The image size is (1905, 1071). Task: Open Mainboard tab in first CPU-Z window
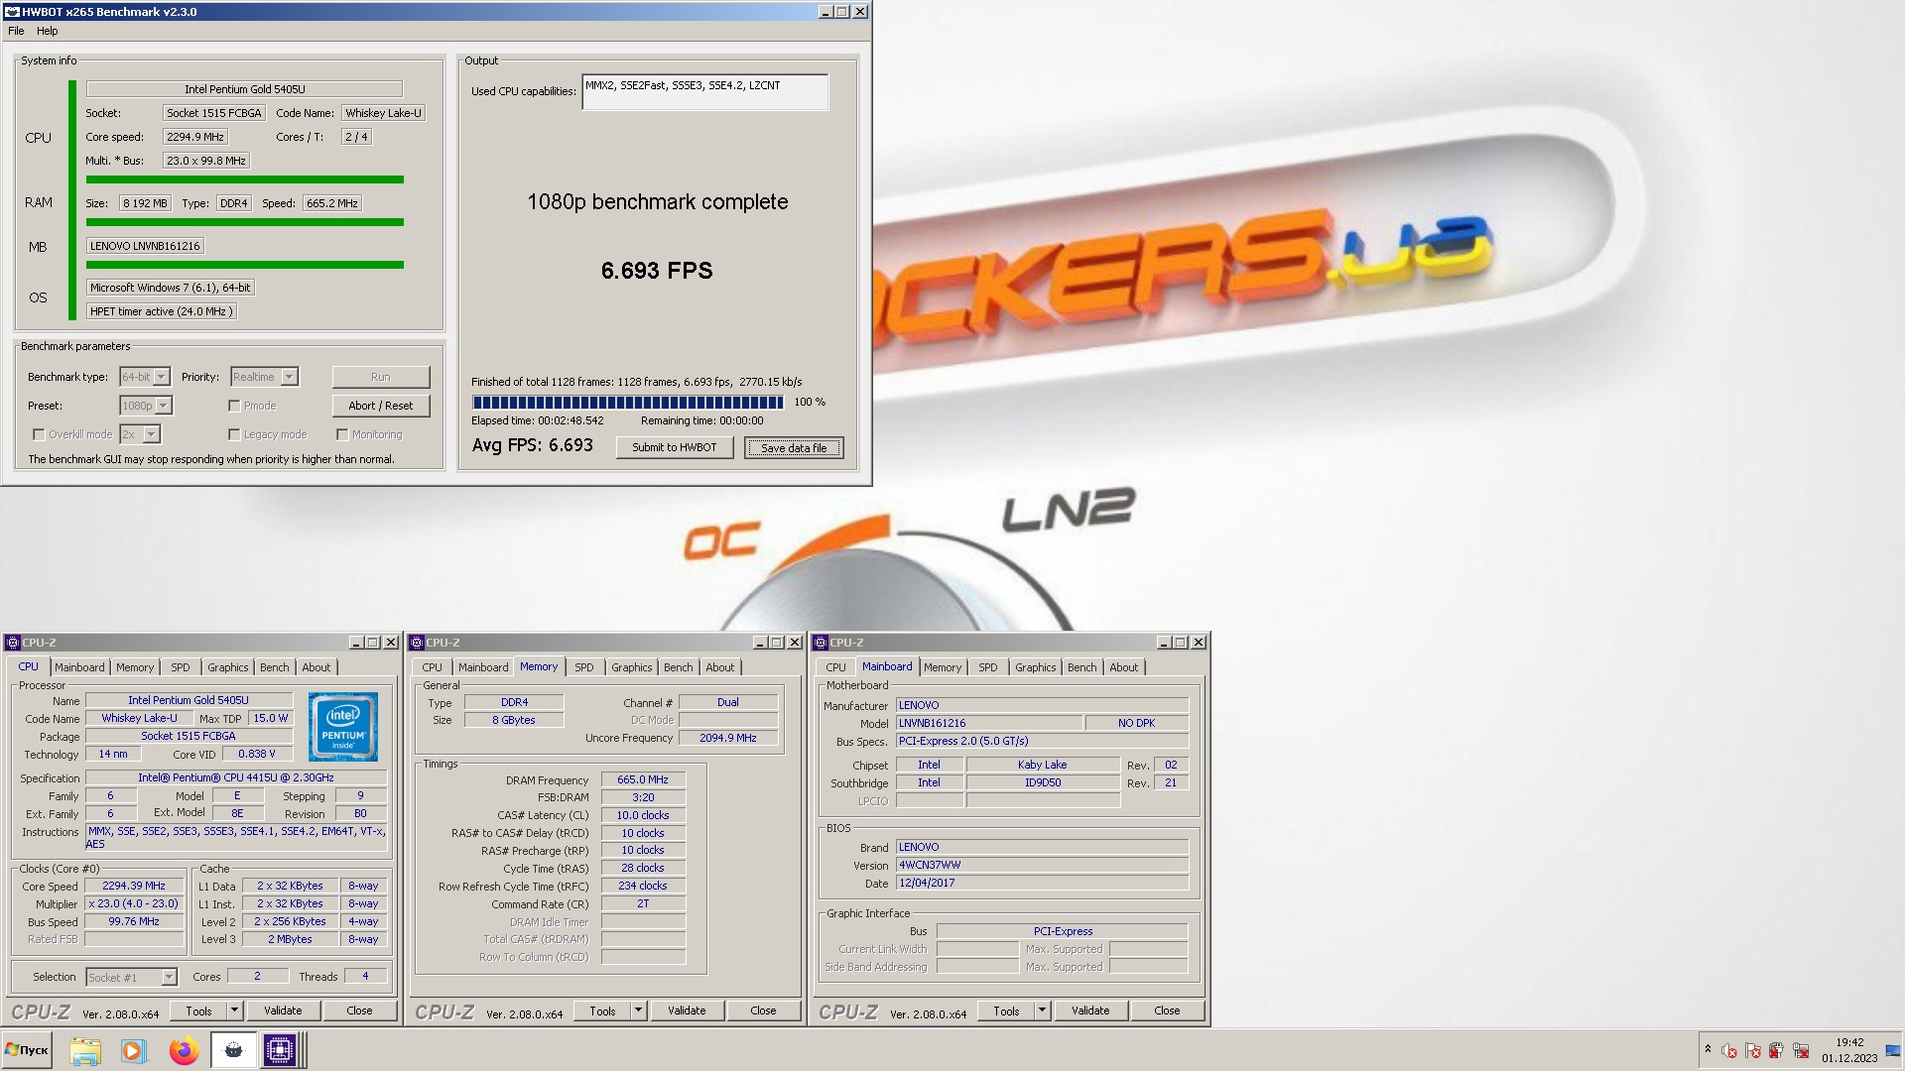point(79,667)
